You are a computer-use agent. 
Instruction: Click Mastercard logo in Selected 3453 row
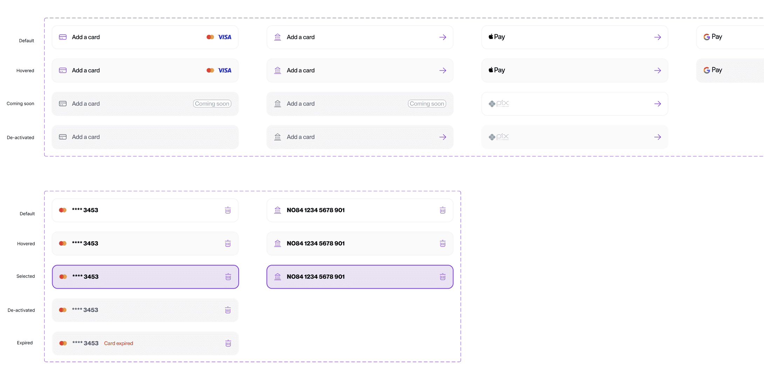point(63,277)
